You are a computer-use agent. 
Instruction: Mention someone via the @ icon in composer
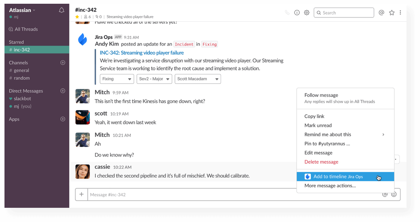[x=385, y=194]
